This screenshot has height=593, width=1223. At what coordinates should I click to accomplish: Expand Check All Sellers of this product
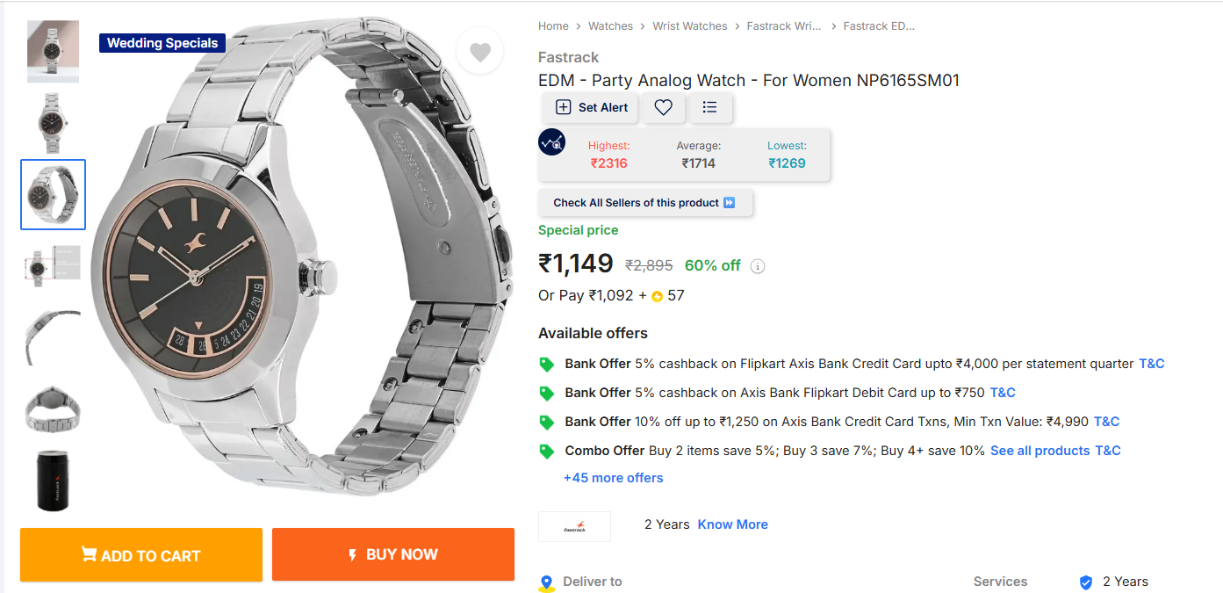coord(644,203)
